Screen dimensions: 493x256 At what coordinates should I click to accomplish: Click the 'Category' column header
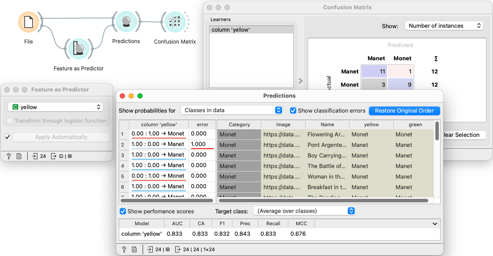(x=239, y=124)
